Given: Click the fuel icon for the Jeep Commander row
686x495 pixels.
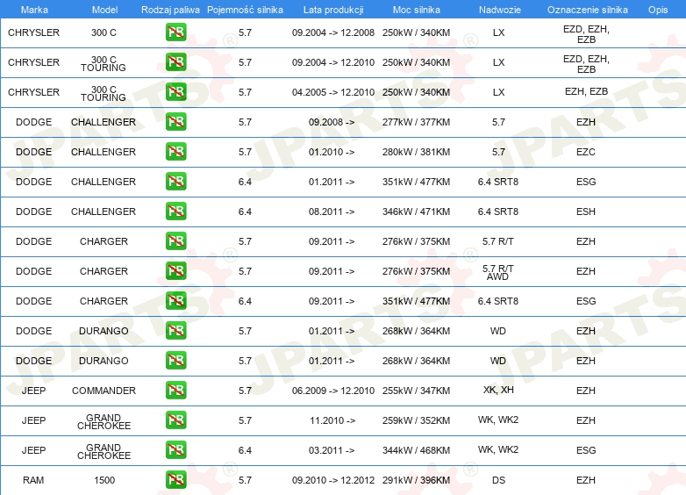Looking at the screenshot, I should coord(175,391).
